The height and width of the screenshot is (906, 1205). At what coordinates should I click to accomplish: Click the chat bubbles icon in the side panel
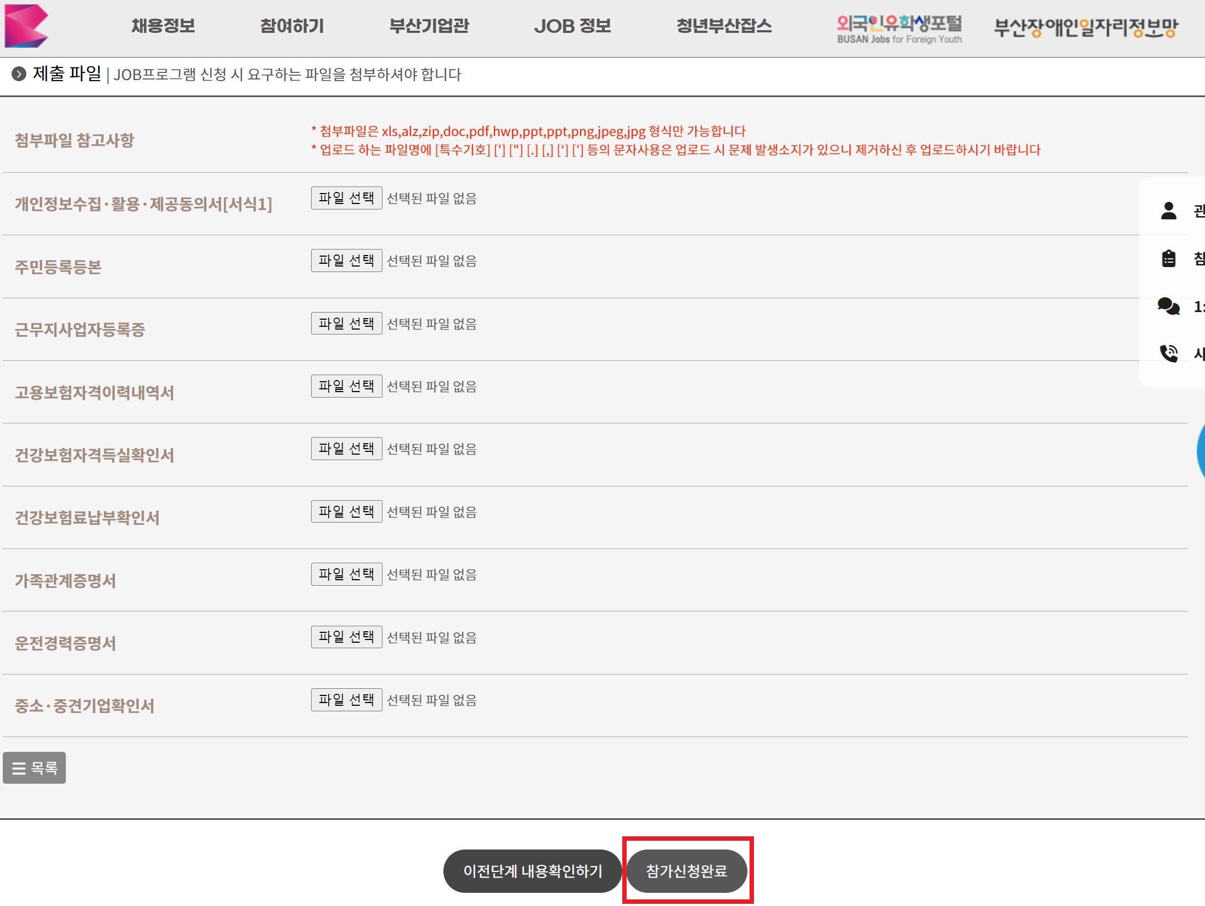(x=1168, y=306)
